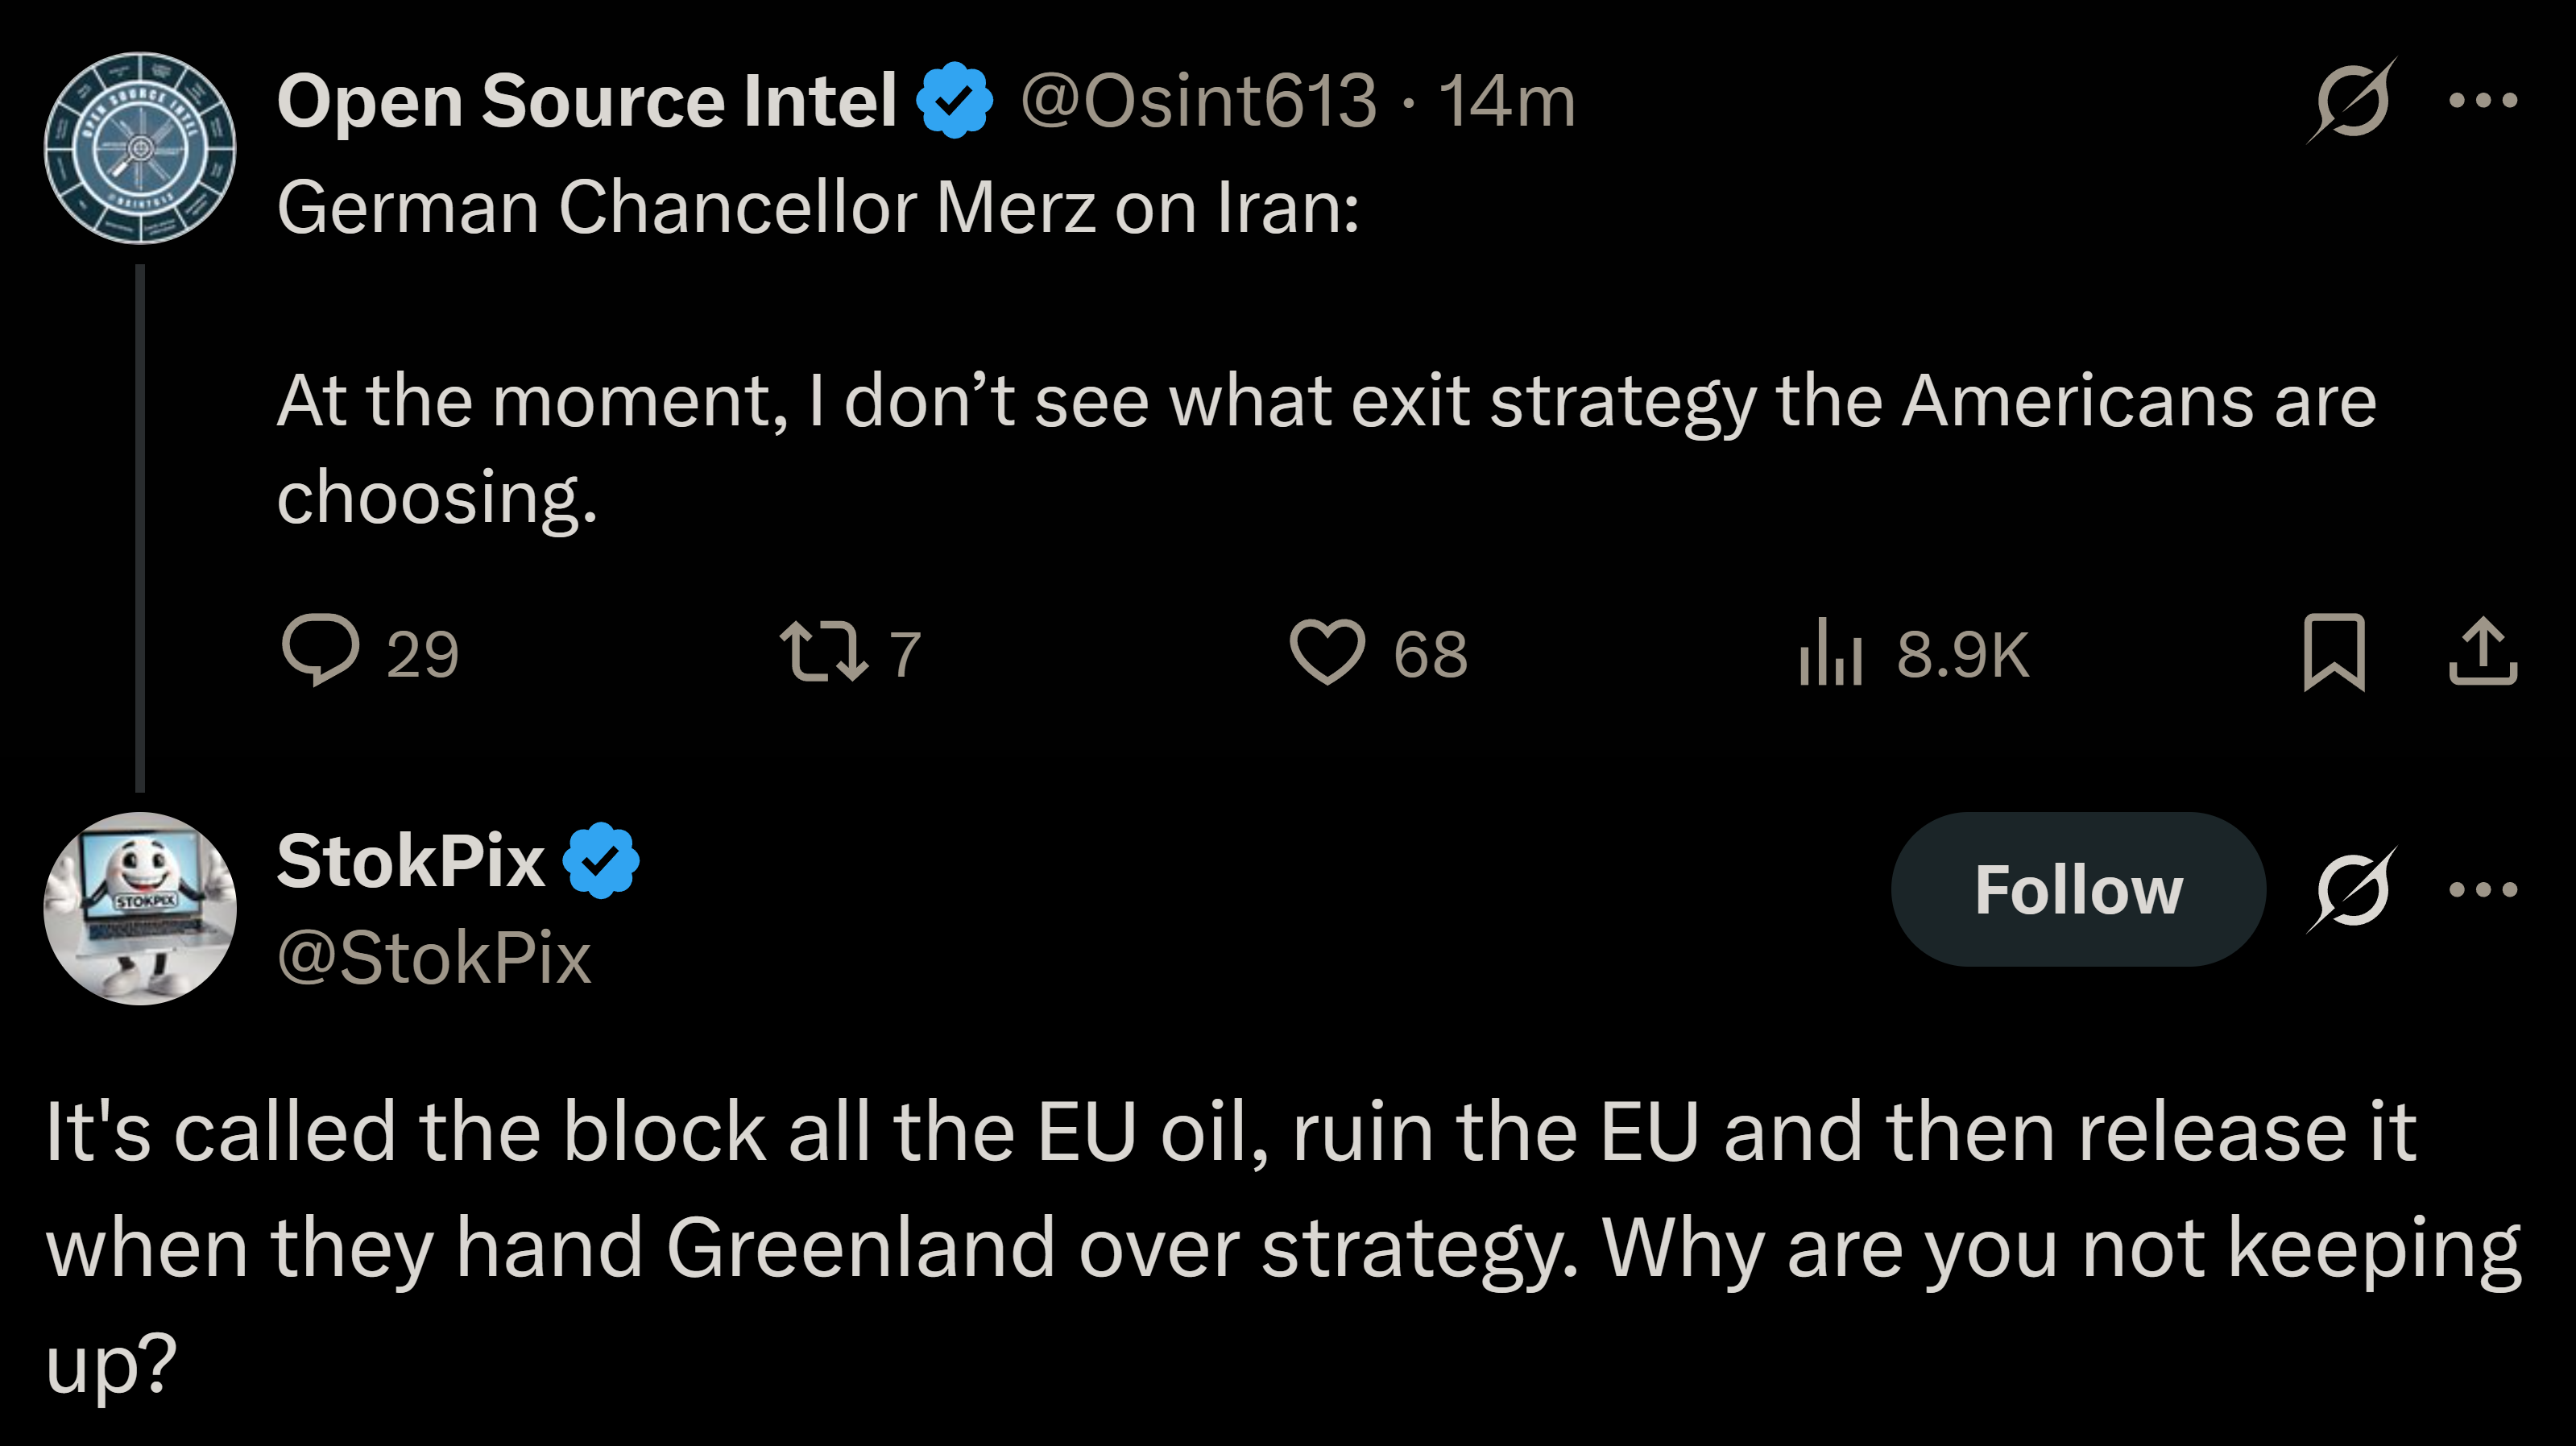Open the @Osint613 handle link

[1198, 100]
